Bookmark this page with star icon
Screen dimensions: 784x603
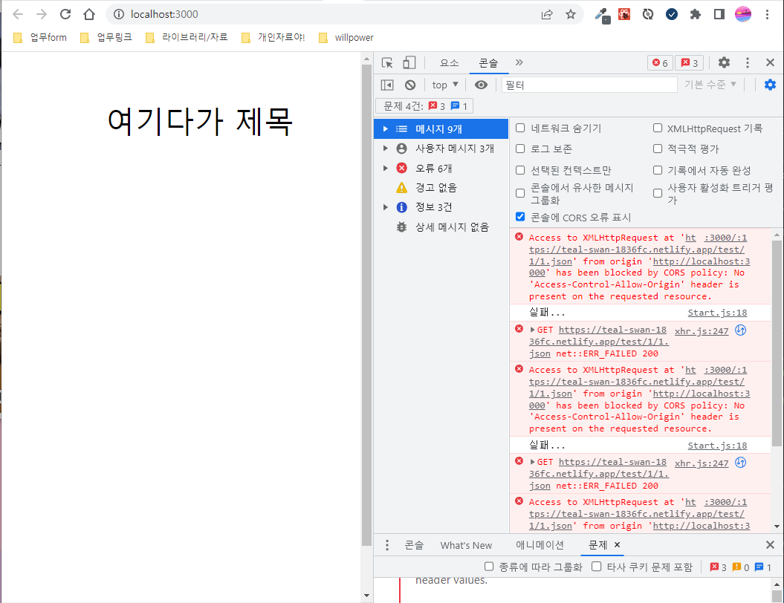point(571,14)
